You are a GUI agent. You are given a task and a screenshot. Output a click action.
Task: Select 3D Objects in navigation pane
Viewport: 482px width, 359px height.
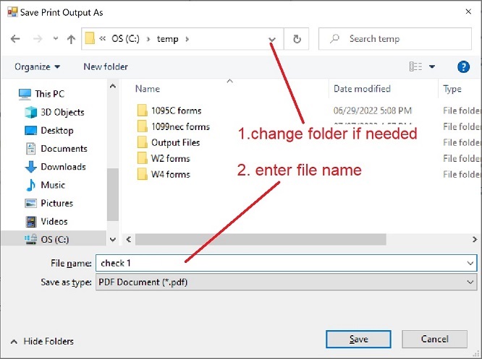click(x=62, y=112)
